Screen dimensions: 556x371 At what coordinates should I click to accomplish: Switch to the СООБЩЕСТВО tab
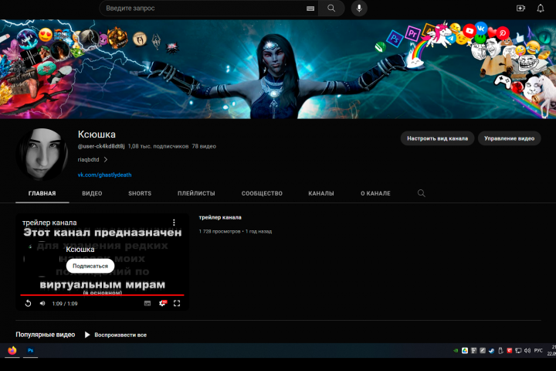pos(262,193)
